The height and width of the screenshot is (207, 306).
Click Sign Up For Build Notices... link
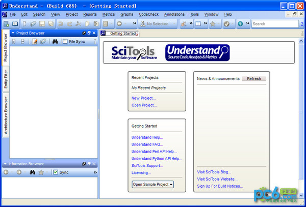coord(220,186)
